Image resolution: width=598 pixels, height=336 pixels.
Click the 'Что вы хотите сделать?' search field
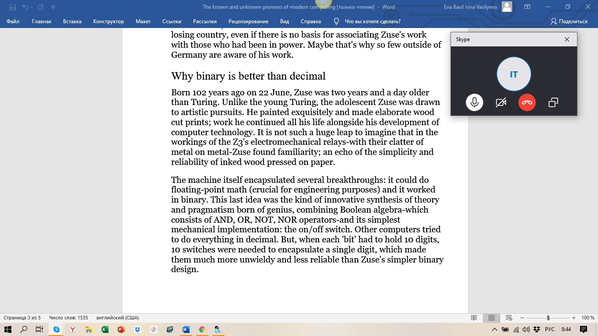click(372, 21)
